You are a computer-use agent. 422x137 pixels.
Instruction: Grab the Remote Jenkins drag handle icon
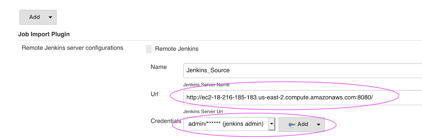(x=149, y=49)
